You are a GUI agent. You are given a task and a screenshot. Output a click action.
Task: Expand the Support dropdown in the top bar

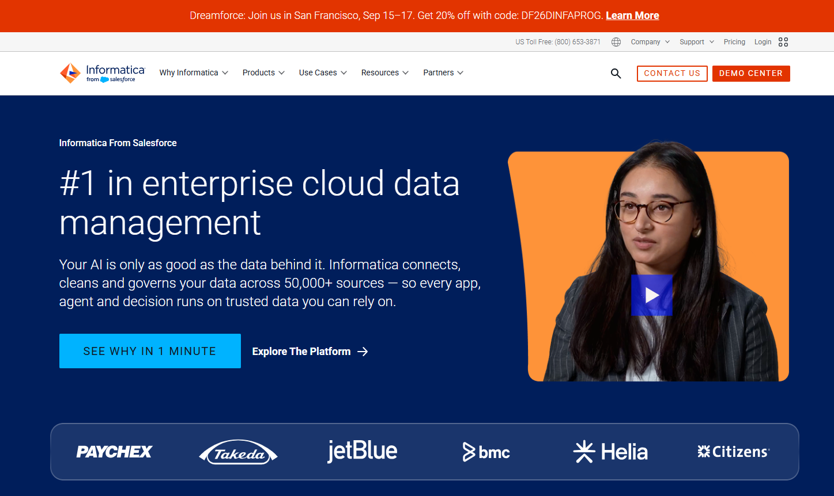697,42
